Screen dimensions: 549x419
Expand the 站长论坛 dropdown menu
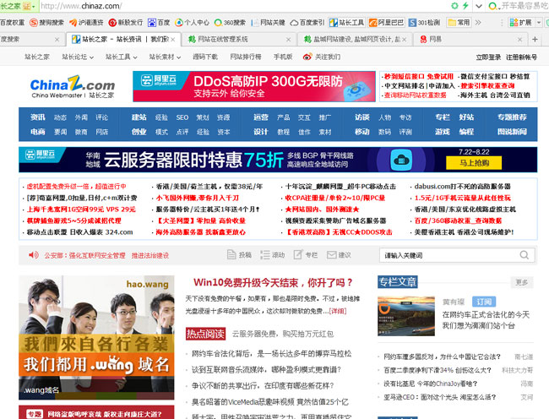point(78,57)
